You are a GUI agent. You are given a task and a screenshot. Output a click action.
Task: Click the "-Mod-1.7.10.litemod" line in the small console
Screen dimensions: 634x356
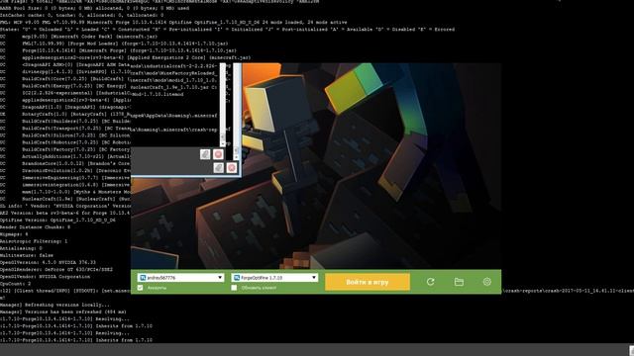point(157,94)
